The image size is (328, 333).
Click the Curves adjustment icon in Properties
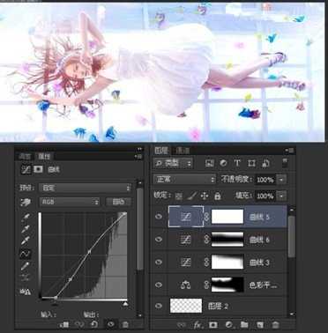tap(26, 169)
